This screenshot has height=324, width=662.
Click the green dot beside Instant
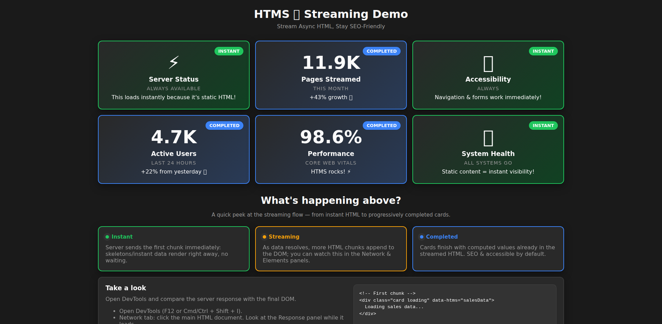107,237
